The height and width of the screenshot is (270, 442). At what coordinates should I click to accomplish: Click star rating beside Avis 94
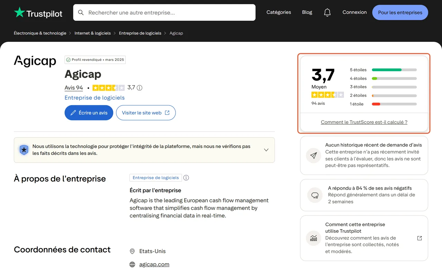tap(108, 88)
